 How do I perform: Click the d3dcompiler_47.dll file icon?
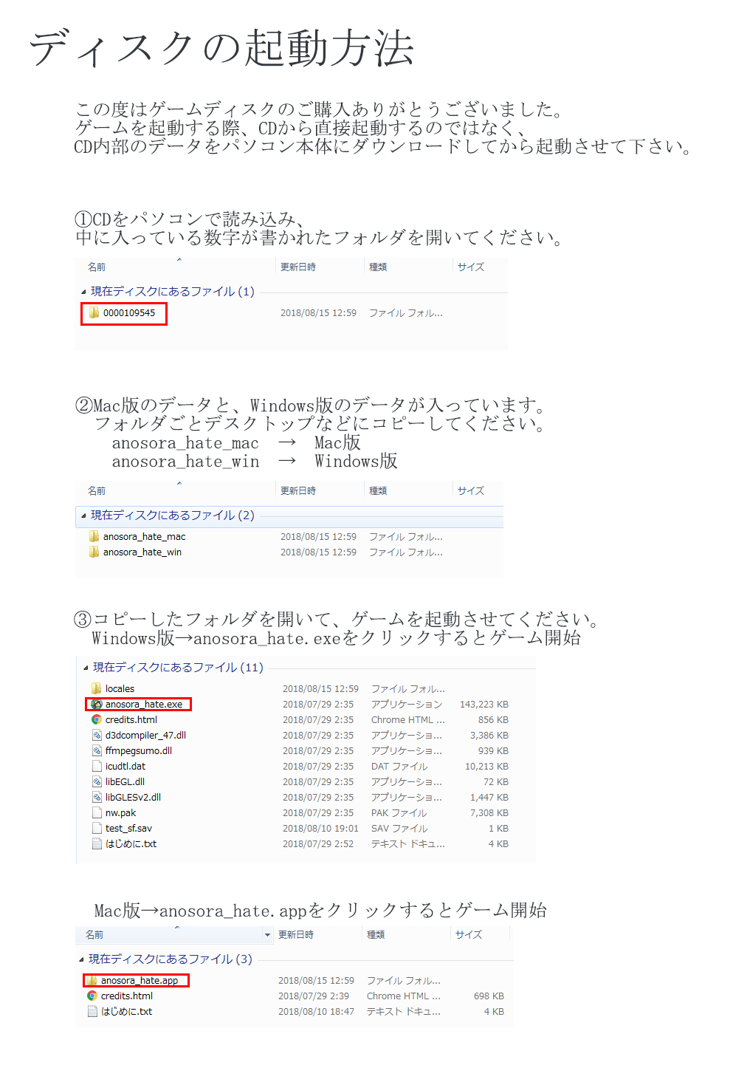[97, 735]
